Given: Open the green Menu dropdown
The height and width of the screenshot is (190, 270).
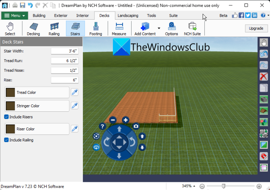Looking at the screenshot, I should 15,15.
